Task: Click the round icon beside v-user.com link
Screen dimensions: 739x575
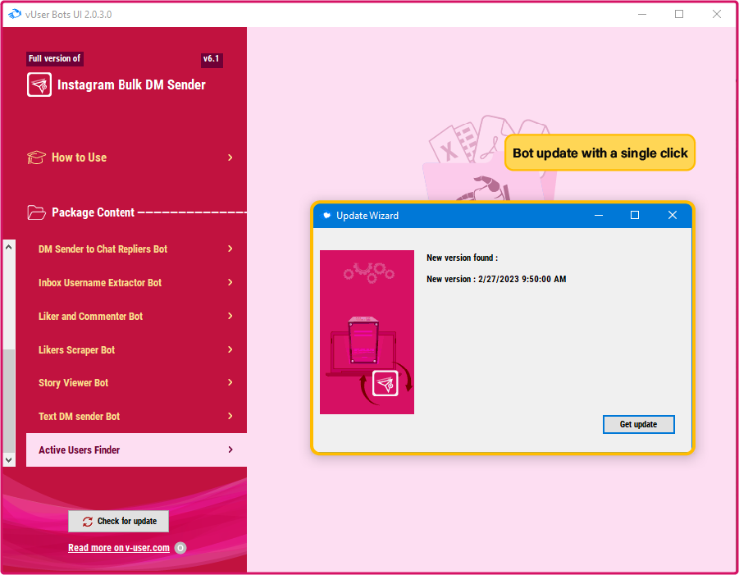Action: point(180,548)
